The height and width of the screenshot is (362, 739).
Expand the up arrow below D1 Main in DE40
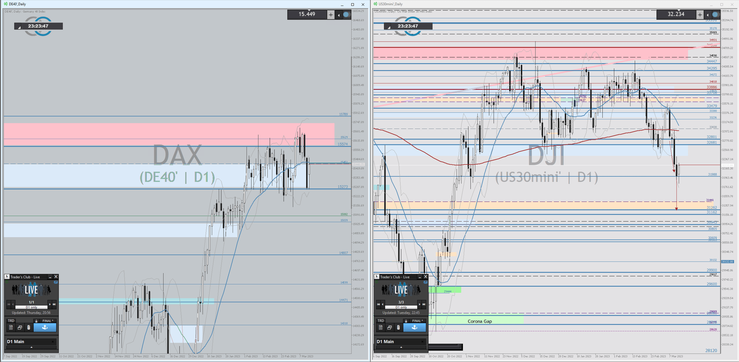[x=31, y=347]
